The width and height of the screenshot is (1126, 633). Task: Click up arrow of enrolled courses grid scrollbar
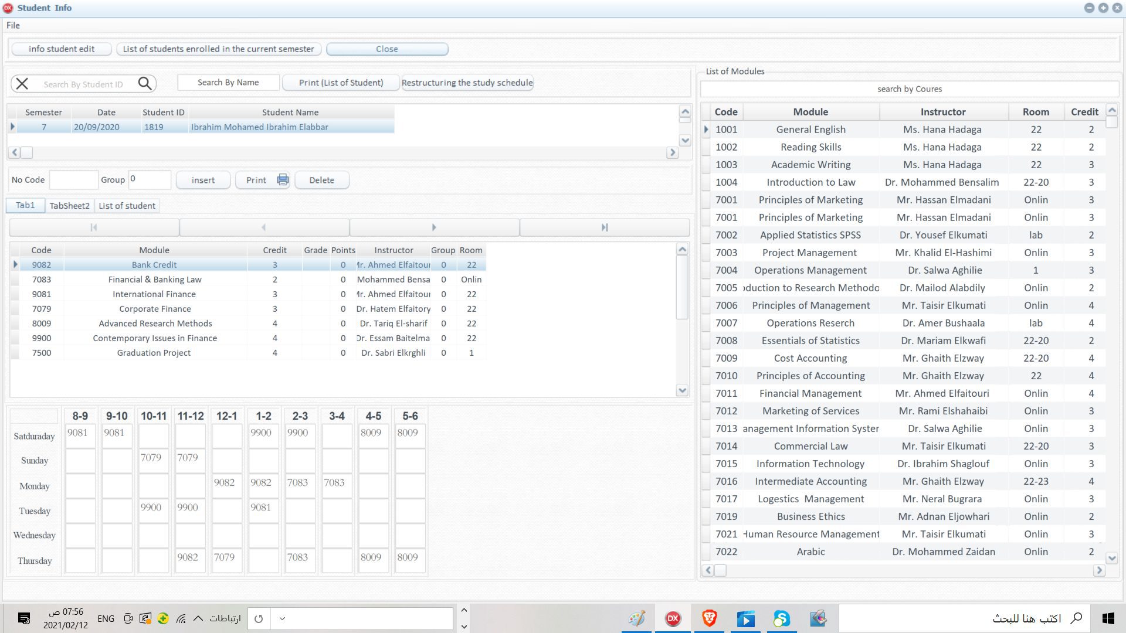click(x=682, y=250)
